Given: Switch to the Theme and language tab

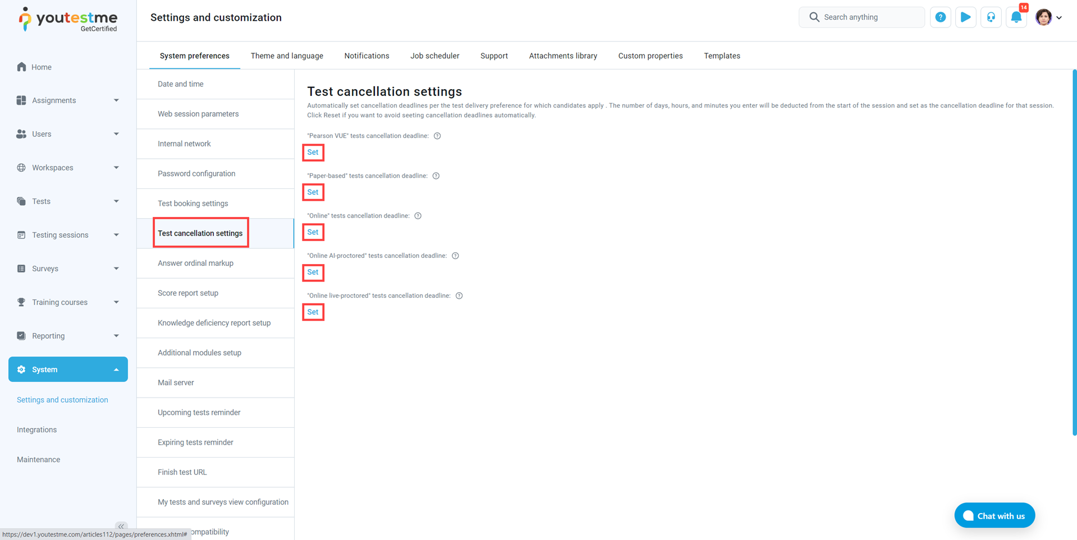Looking at the screenshot, I should point(287,56).
